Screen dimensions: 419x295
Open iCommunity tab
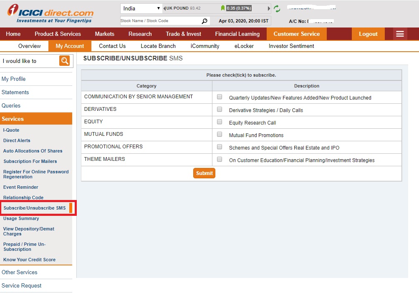[x=205, y=46]
